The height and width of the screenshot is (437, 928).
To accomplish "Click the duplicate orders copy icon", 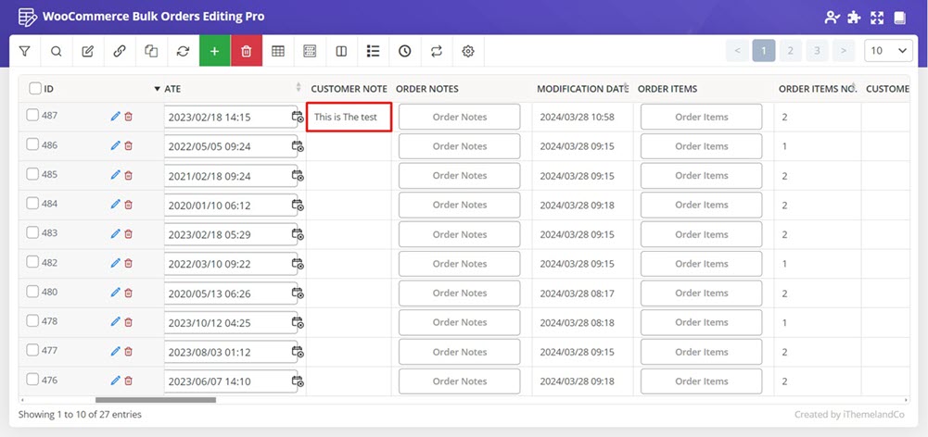I will pos(151,51).
